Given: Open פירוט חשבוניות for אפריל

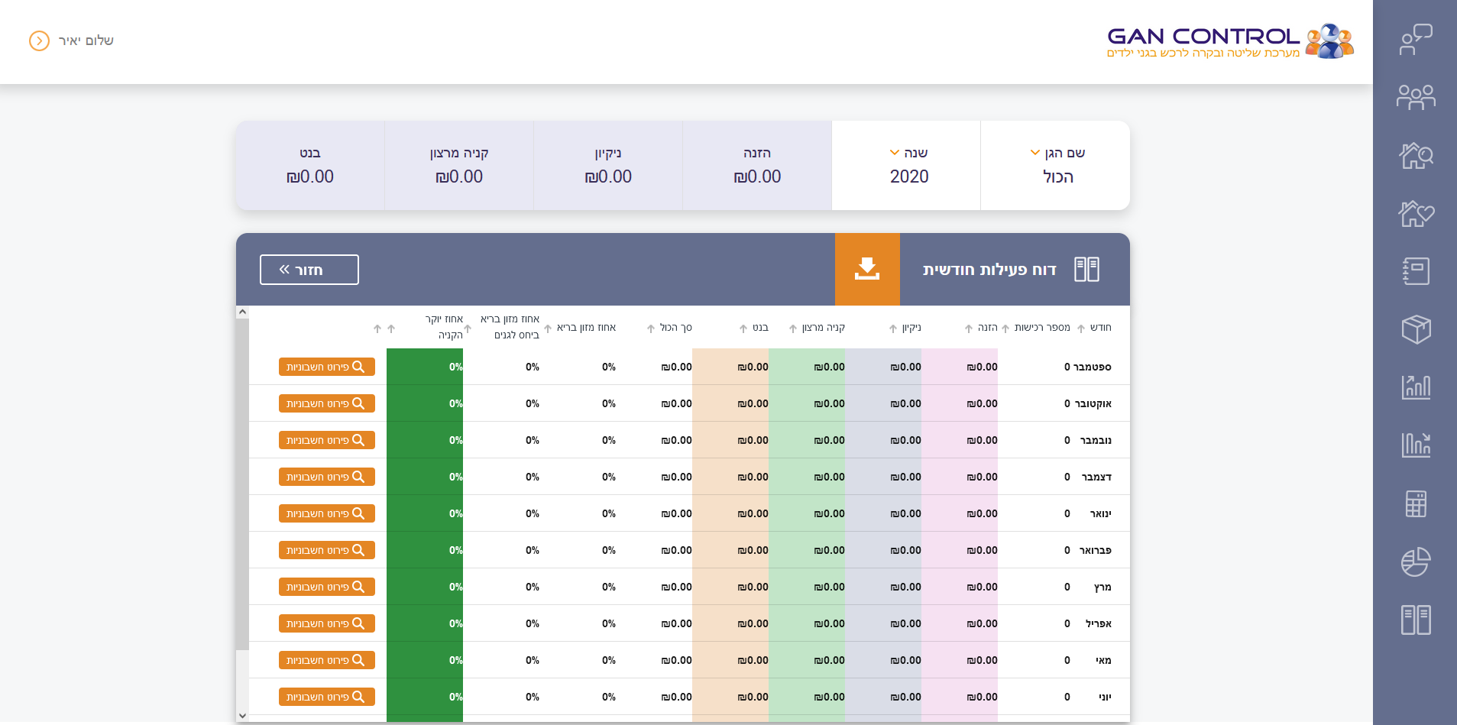Looking at the screenshot, I should (327, 623).
